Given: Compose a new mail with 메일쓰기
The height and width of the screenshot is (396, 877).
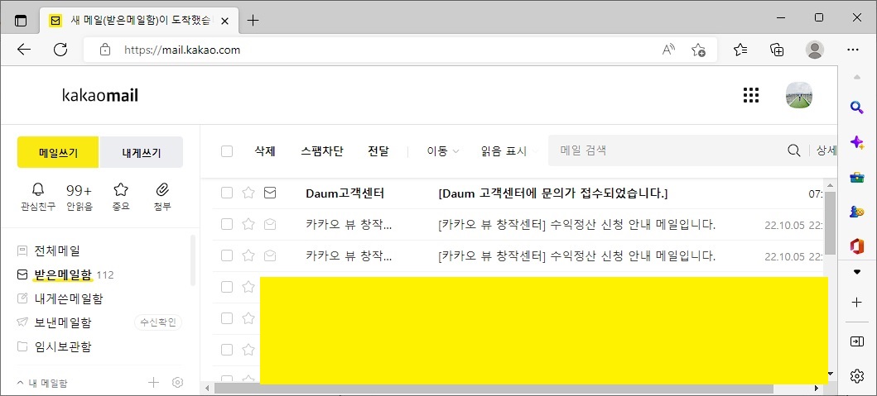Looking at the screenshot, I should [x=58, y=152].
